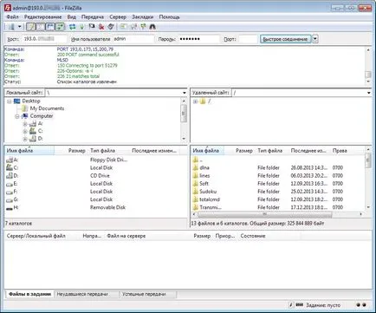Select the A: floppy drive in the local file list
Viewport: 376px width, 313px height.
coord(95,160)
